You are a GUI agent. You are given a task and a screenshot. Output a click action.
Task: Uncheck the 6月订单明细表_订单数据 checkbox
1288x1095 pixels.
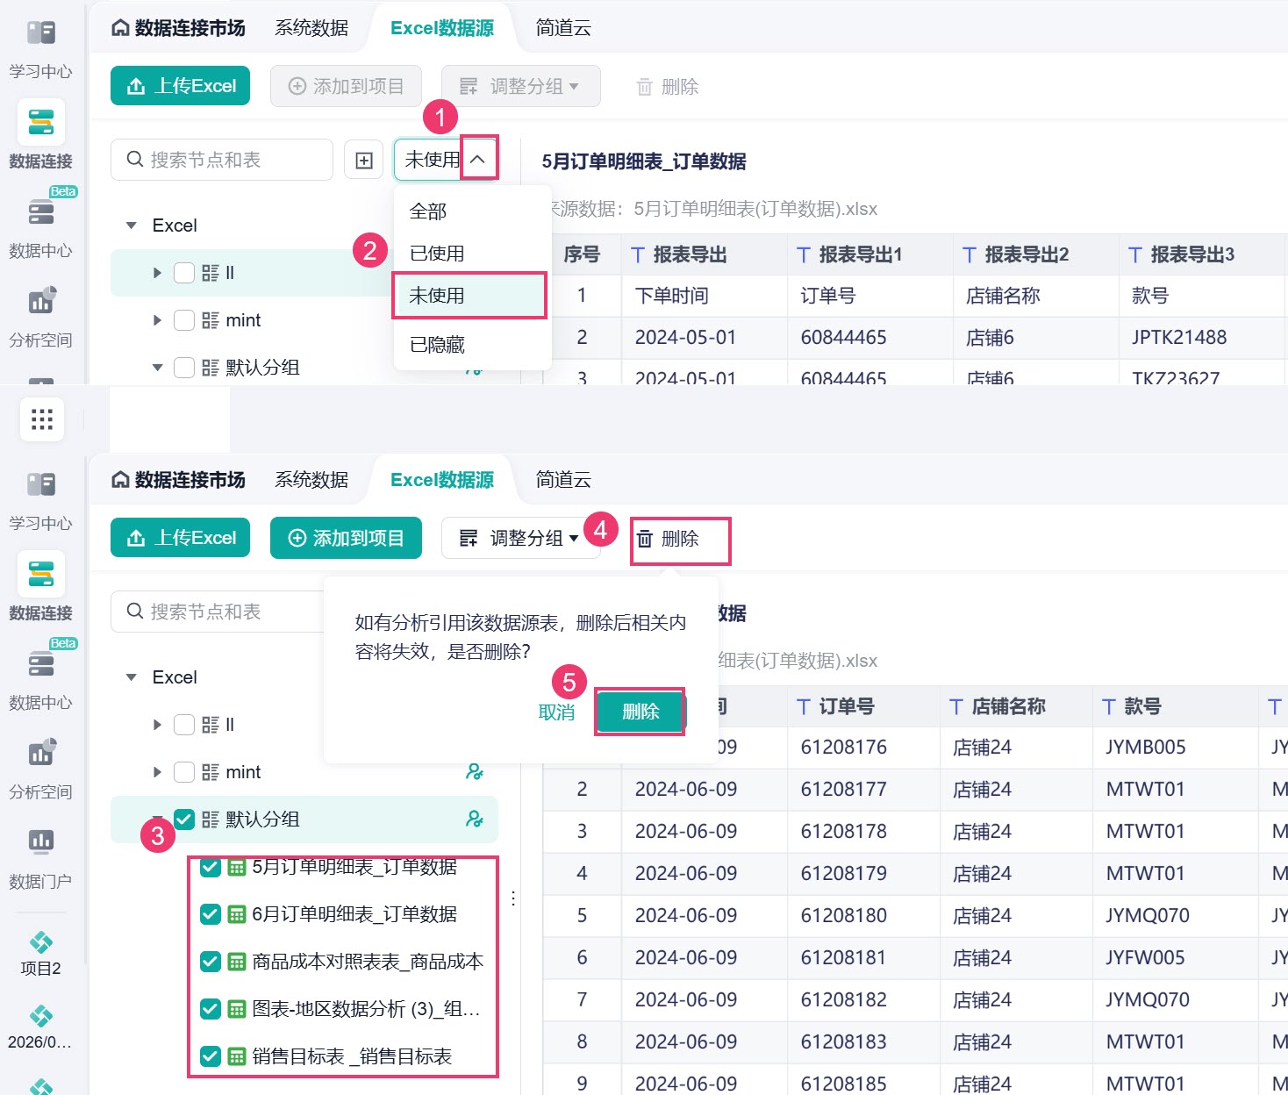coord(211,914)
